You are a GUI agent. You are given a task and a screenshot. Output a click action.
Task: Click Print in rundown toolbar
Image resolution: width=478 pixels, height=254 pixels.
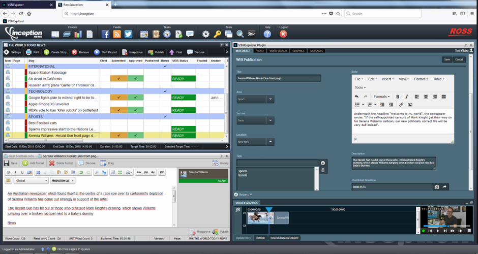pos(33,52)
